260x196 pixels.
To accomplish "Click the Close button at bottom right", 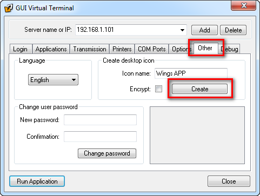I will point(229,181).
